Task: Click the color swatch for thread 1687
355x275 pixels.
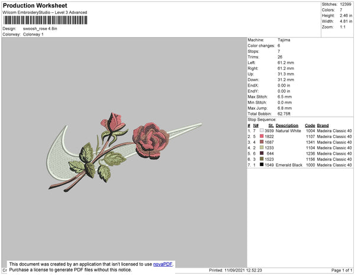Action: pyautogui.click(x=262, y=142)
